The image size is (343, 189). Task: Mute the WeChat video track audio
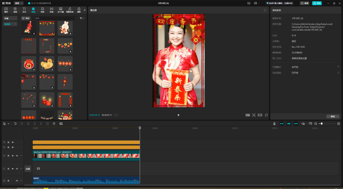[17, 156]
